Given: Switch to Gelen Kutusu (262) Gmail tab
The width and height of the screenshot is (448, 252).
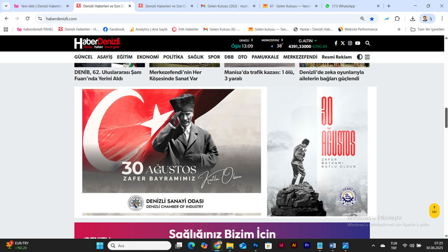Looking at the screenshot, I should (228, 6).
